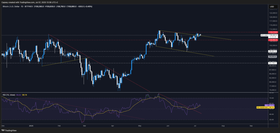Image resolution: width=280 pixels, height=133 pixels.
Task: Click the gray 95,693.4 price level label
Action: point(273,56)
